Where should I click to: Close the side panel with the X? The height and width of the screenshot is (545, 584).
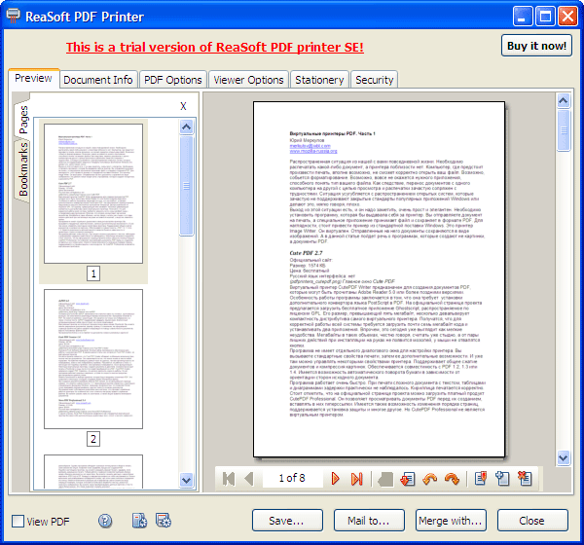[183, 106]
